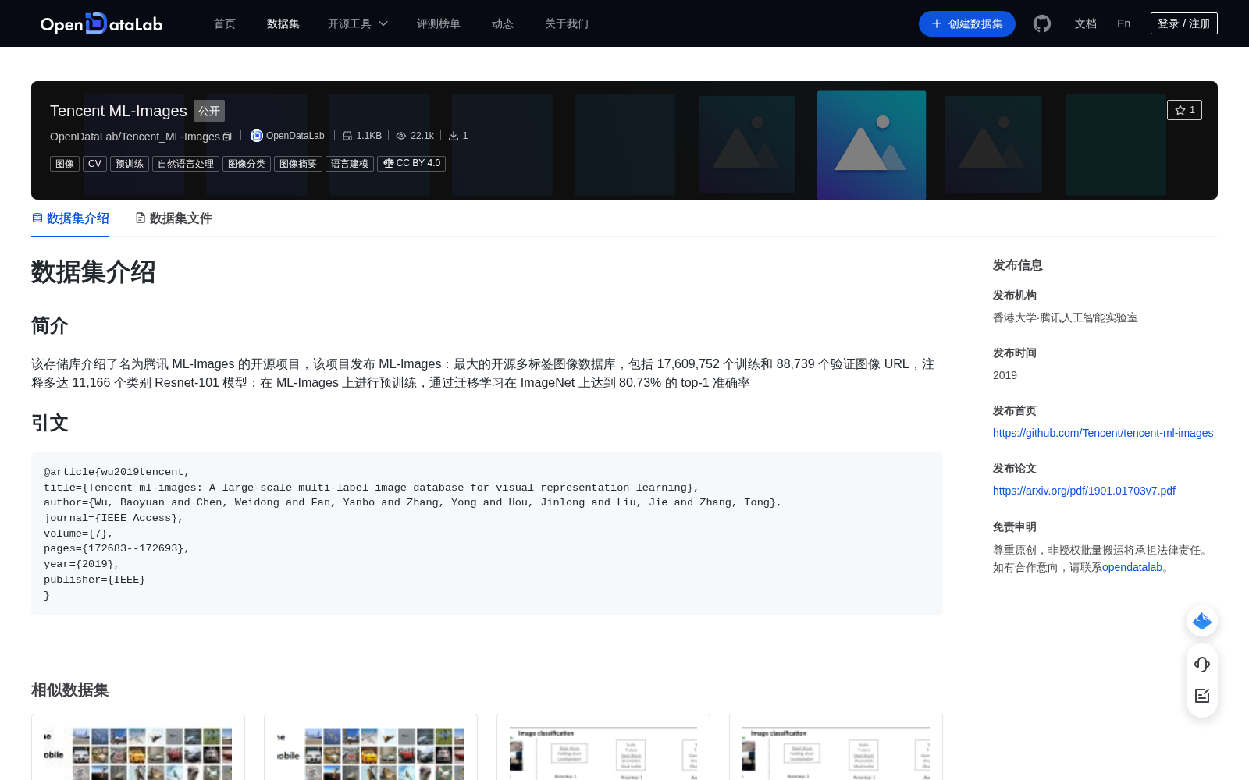This screenshot has height=780, width=1249.
Task: Open 文档 link in header
Action: click(1086, 23)
